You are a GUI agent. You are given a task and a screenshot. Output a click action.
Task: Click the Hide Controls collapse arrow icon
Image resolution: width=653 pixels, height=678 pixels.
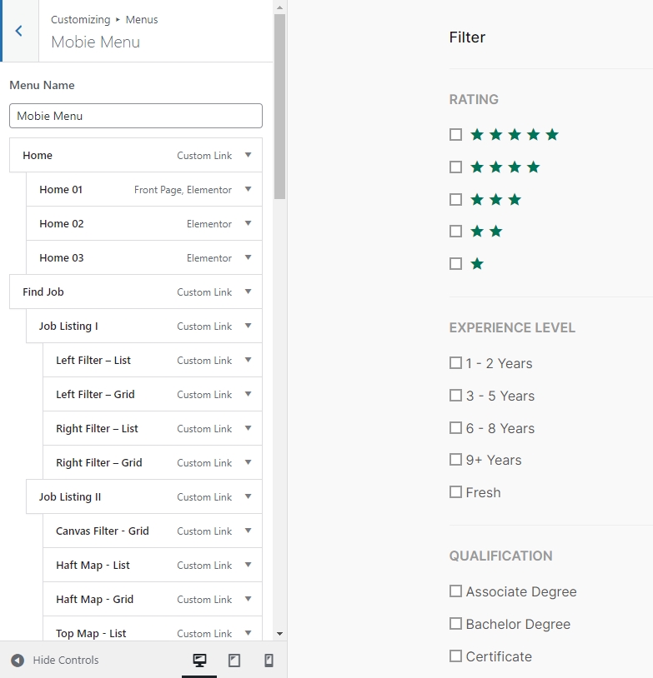point(18,661)
